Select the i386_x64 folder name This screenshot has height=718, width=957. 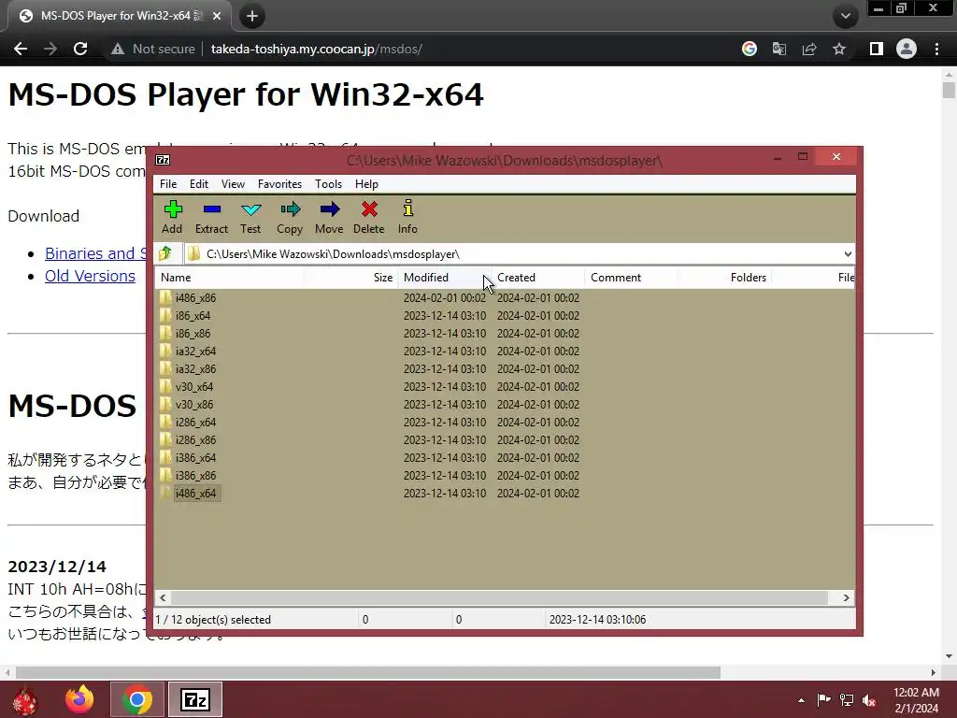[x=196, y=457]
